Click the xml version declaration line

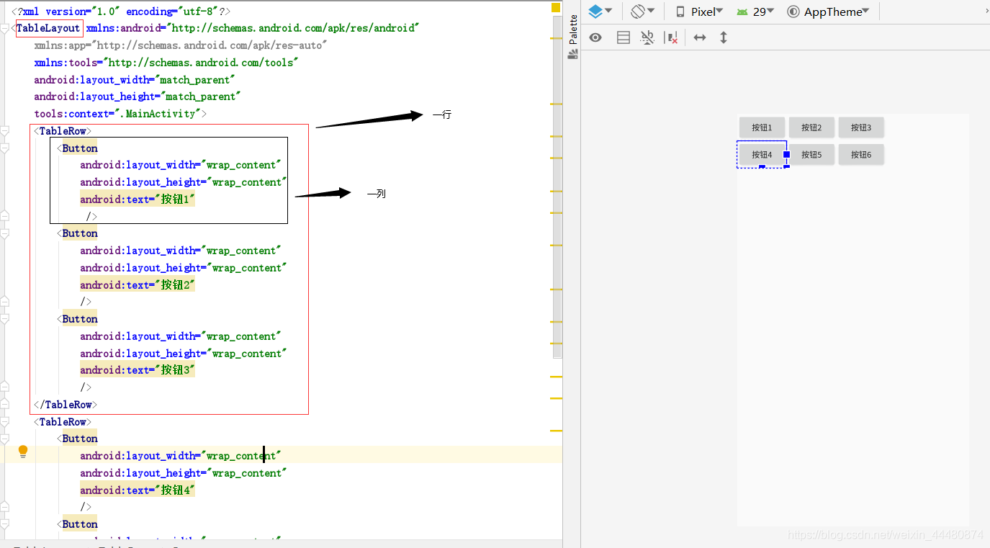tap(121, 12)
